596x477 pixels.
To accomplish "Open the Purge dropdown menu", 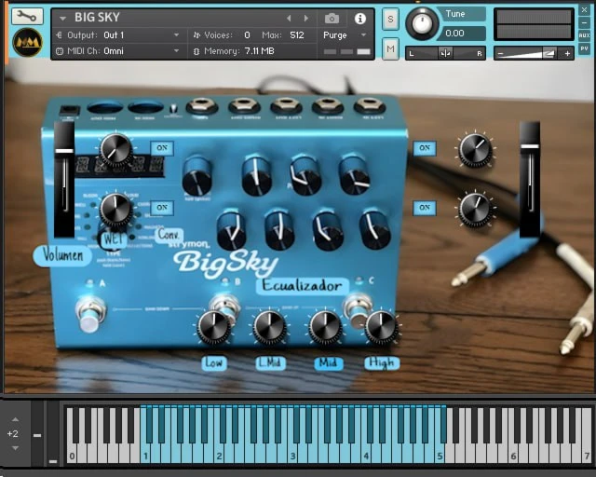I will [x=344, y=35].
